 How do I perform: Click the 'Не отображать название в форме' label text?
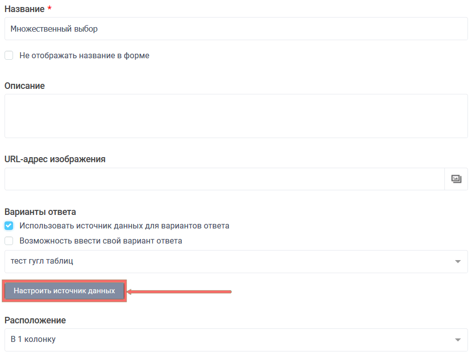(x=84, y=56)
